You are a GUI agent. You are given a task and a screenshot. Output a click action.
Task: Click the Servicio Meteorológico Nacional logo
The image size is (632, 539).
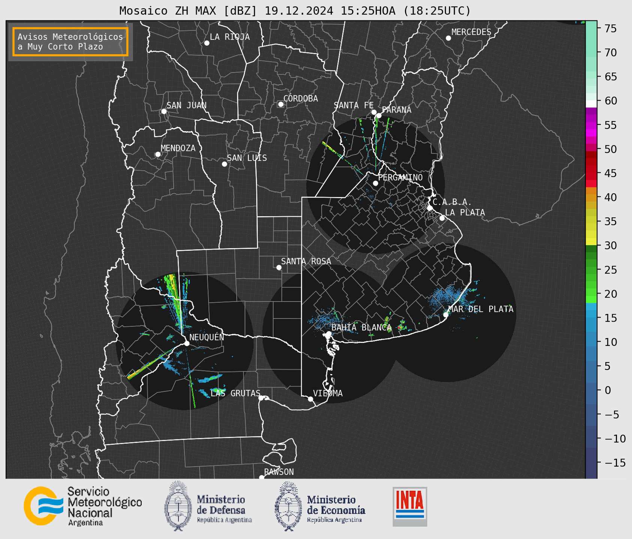click(x=83, y=506)
